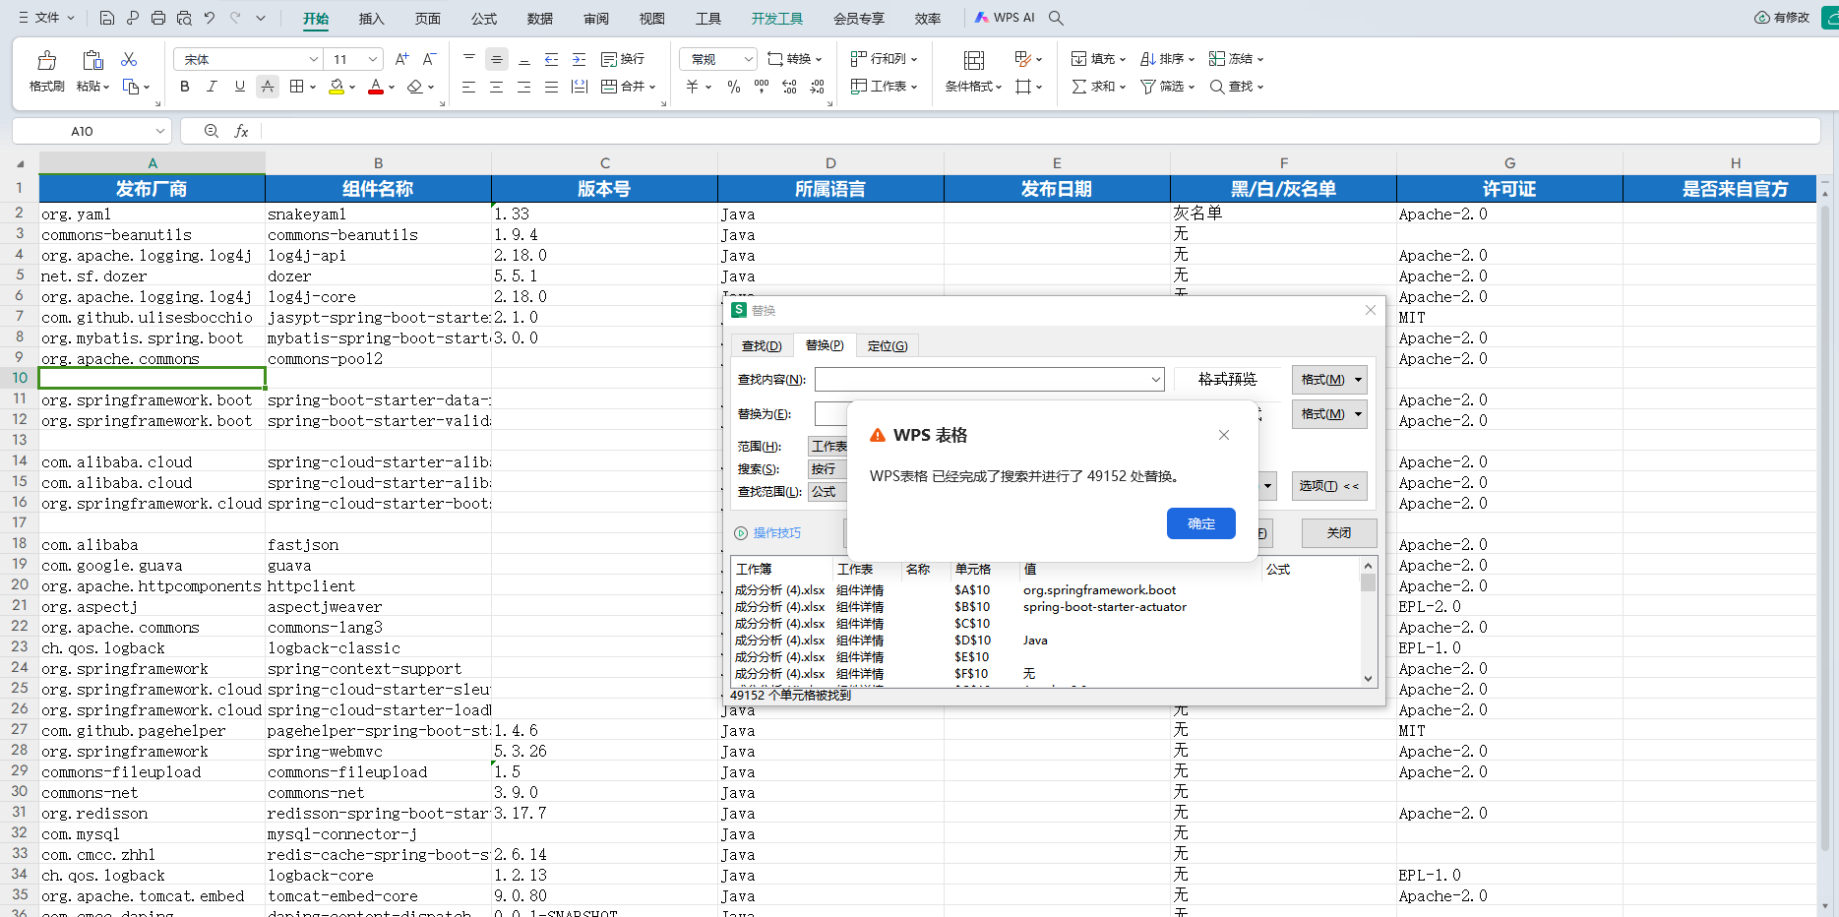Expand the Filter (筛选) dropdown
The height and width of the screenshot is (917, 1839).
[1192, 87]
